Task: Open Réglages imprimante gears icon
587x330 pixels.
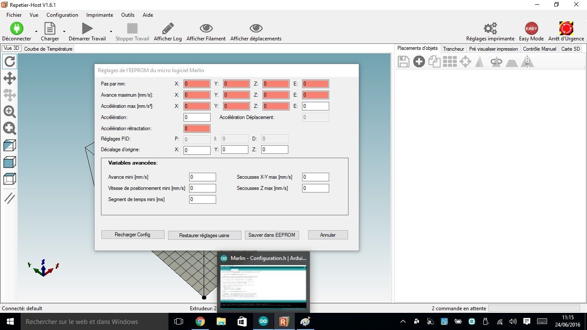Action: tap(490, 28)
